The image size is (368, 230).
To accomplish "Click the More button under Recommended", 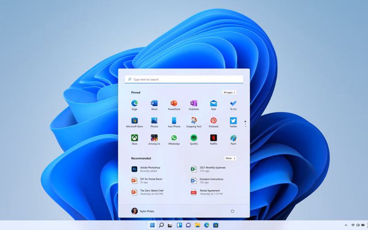I will (x=230, y=158).
